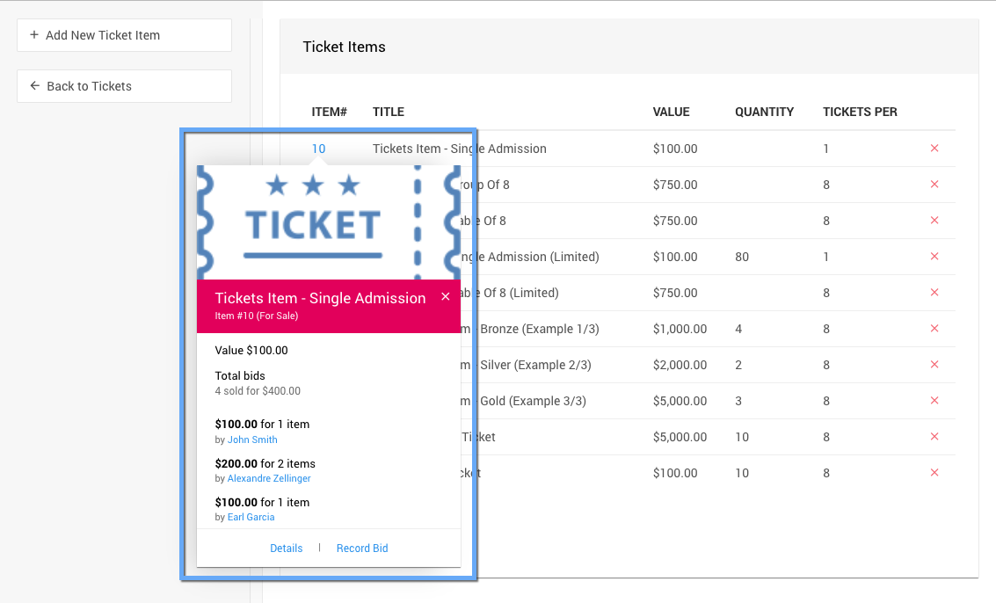996x603 pixels.
Task: Remove the Silver (Example 2/3) ticket item
Action: 934,365
